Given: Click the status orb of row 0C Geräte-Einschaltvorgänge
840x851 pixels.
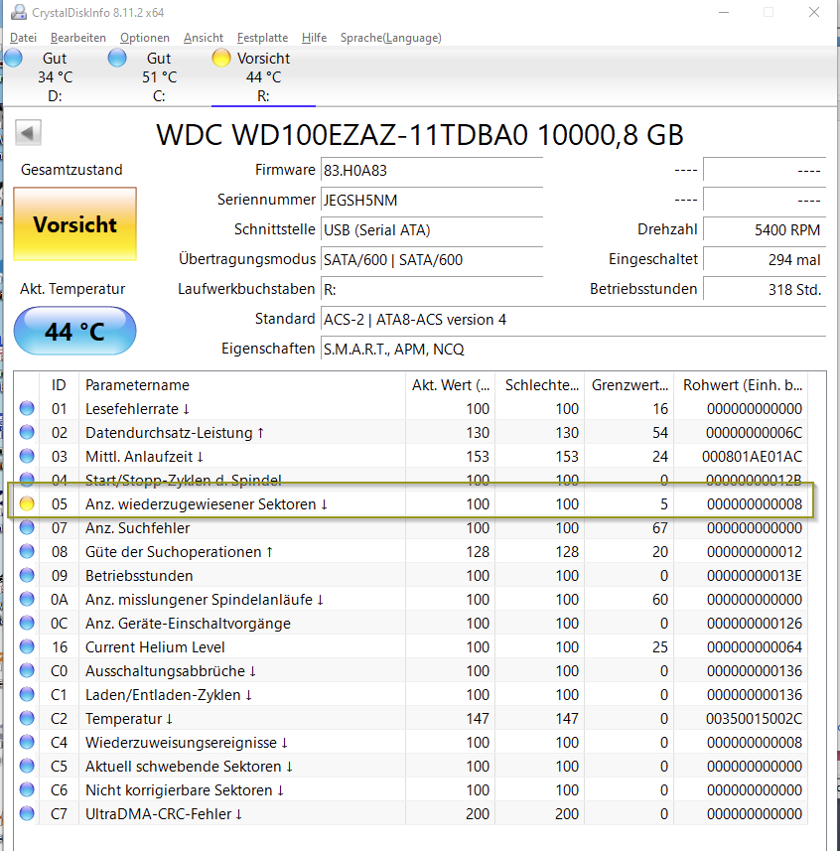Looking at the screenshot, I should coord(27,623).
